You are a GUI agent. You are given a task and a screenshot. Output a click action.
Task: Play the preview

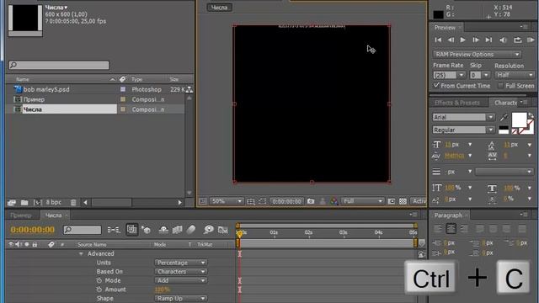(x=463, y=40)
